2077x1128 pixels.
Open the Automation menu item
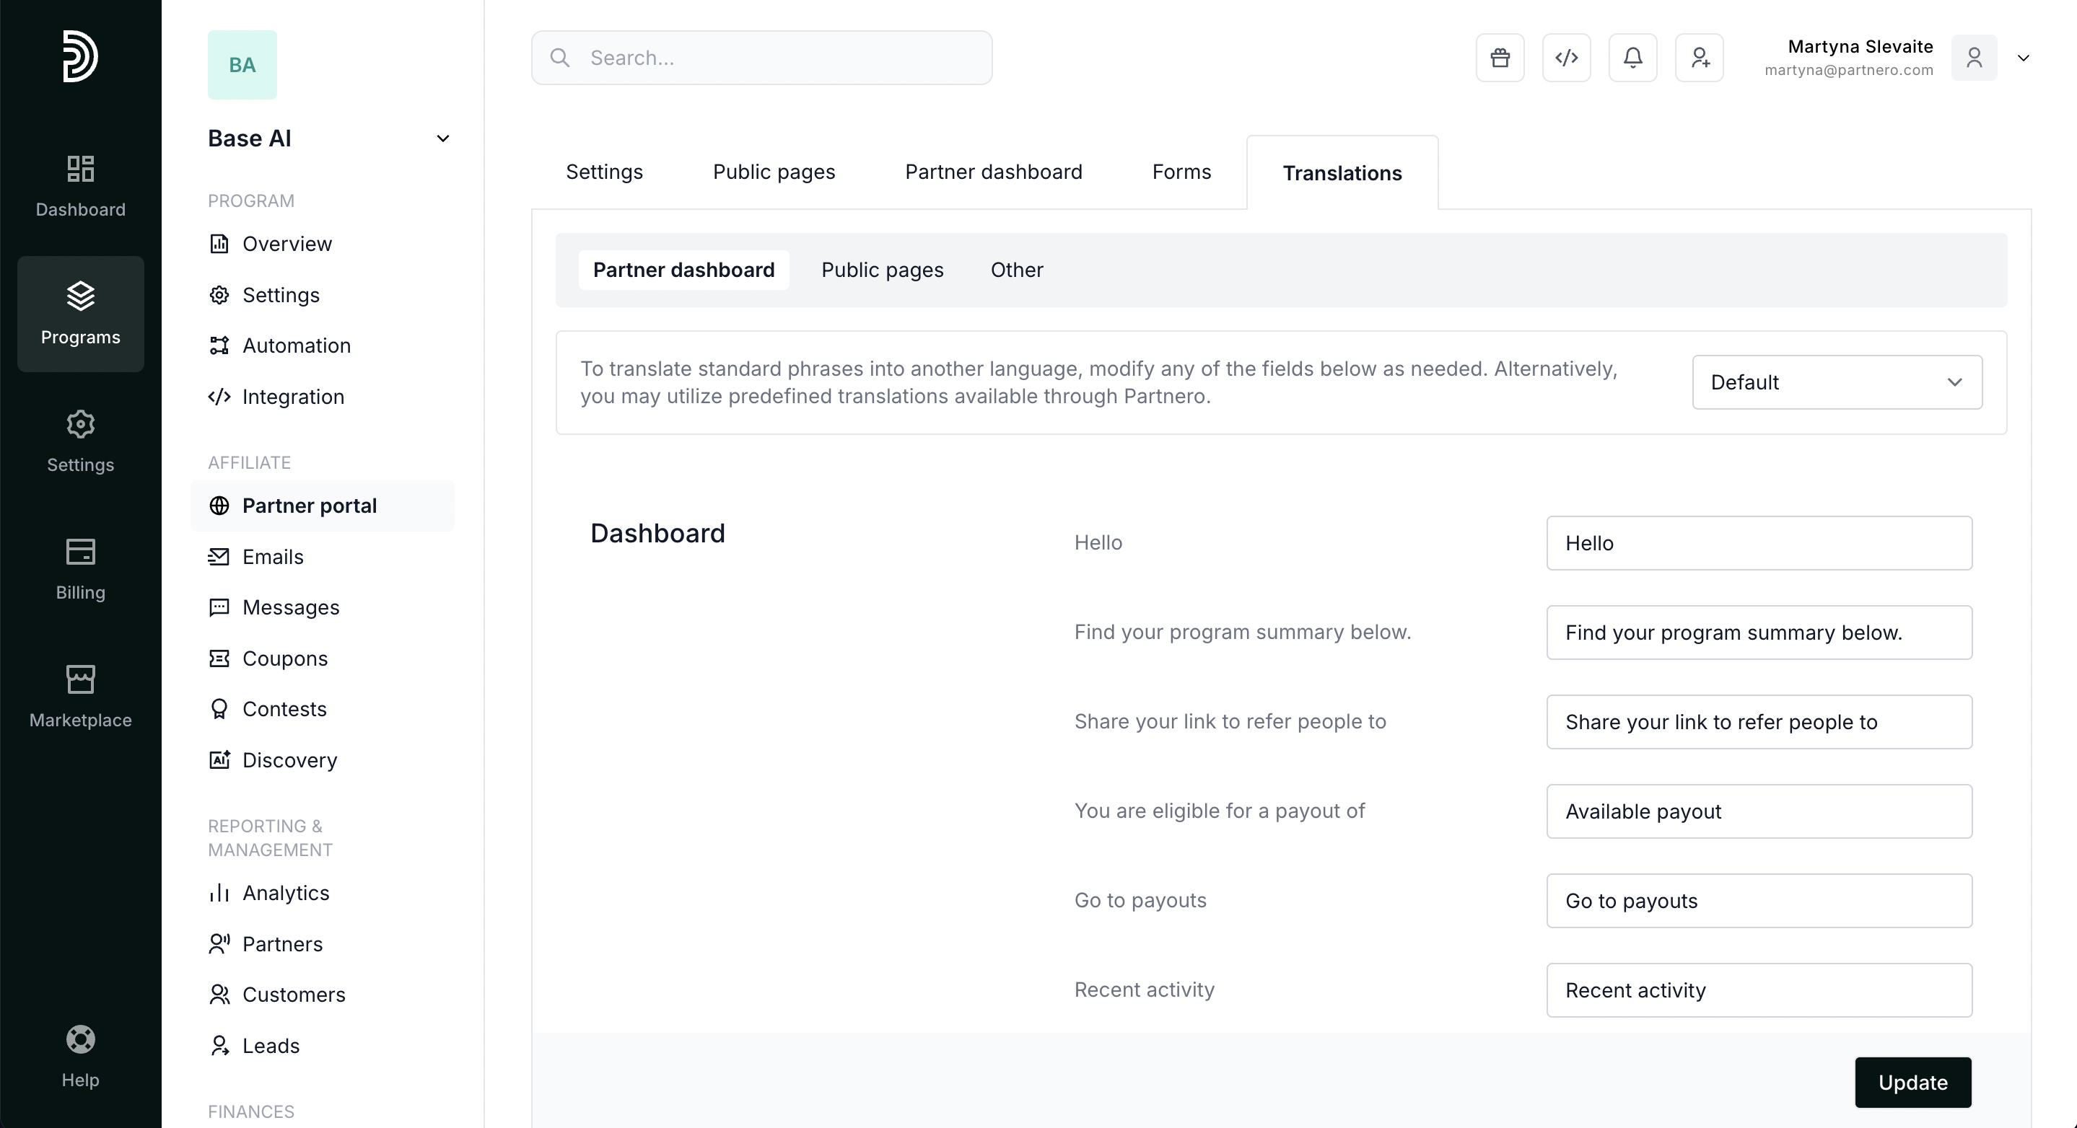[x=296, y=345]
